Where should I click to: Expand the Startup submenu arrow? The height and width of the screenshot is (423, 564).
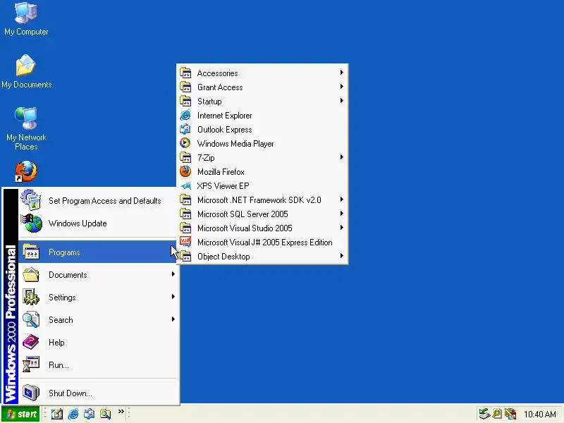(342, 101)
